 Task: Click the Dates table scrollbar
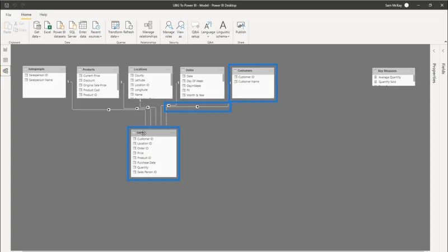point(223,78)
